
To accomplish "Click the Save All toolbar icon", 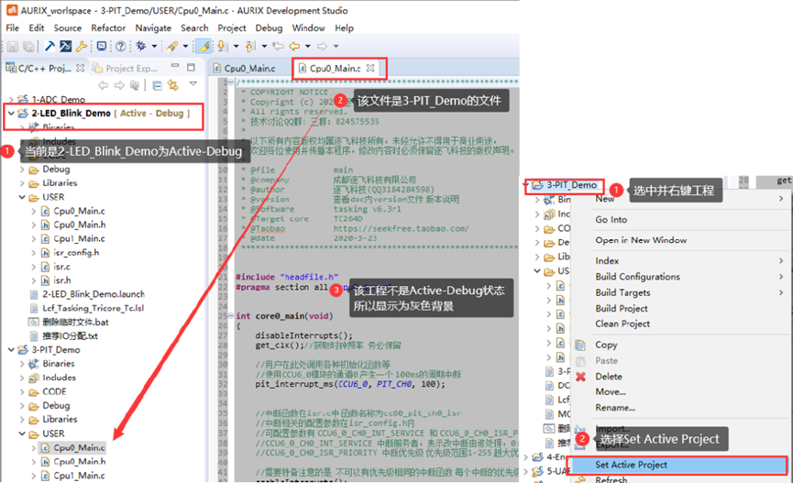I will [x=28, y=47].
